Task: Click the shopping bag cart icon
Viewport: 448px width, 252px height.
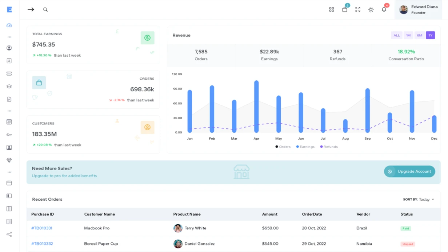Action: (344, 9)
